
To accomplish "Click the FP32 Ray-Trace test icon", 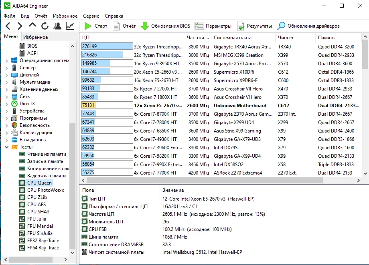I will (x=22, y=241).
